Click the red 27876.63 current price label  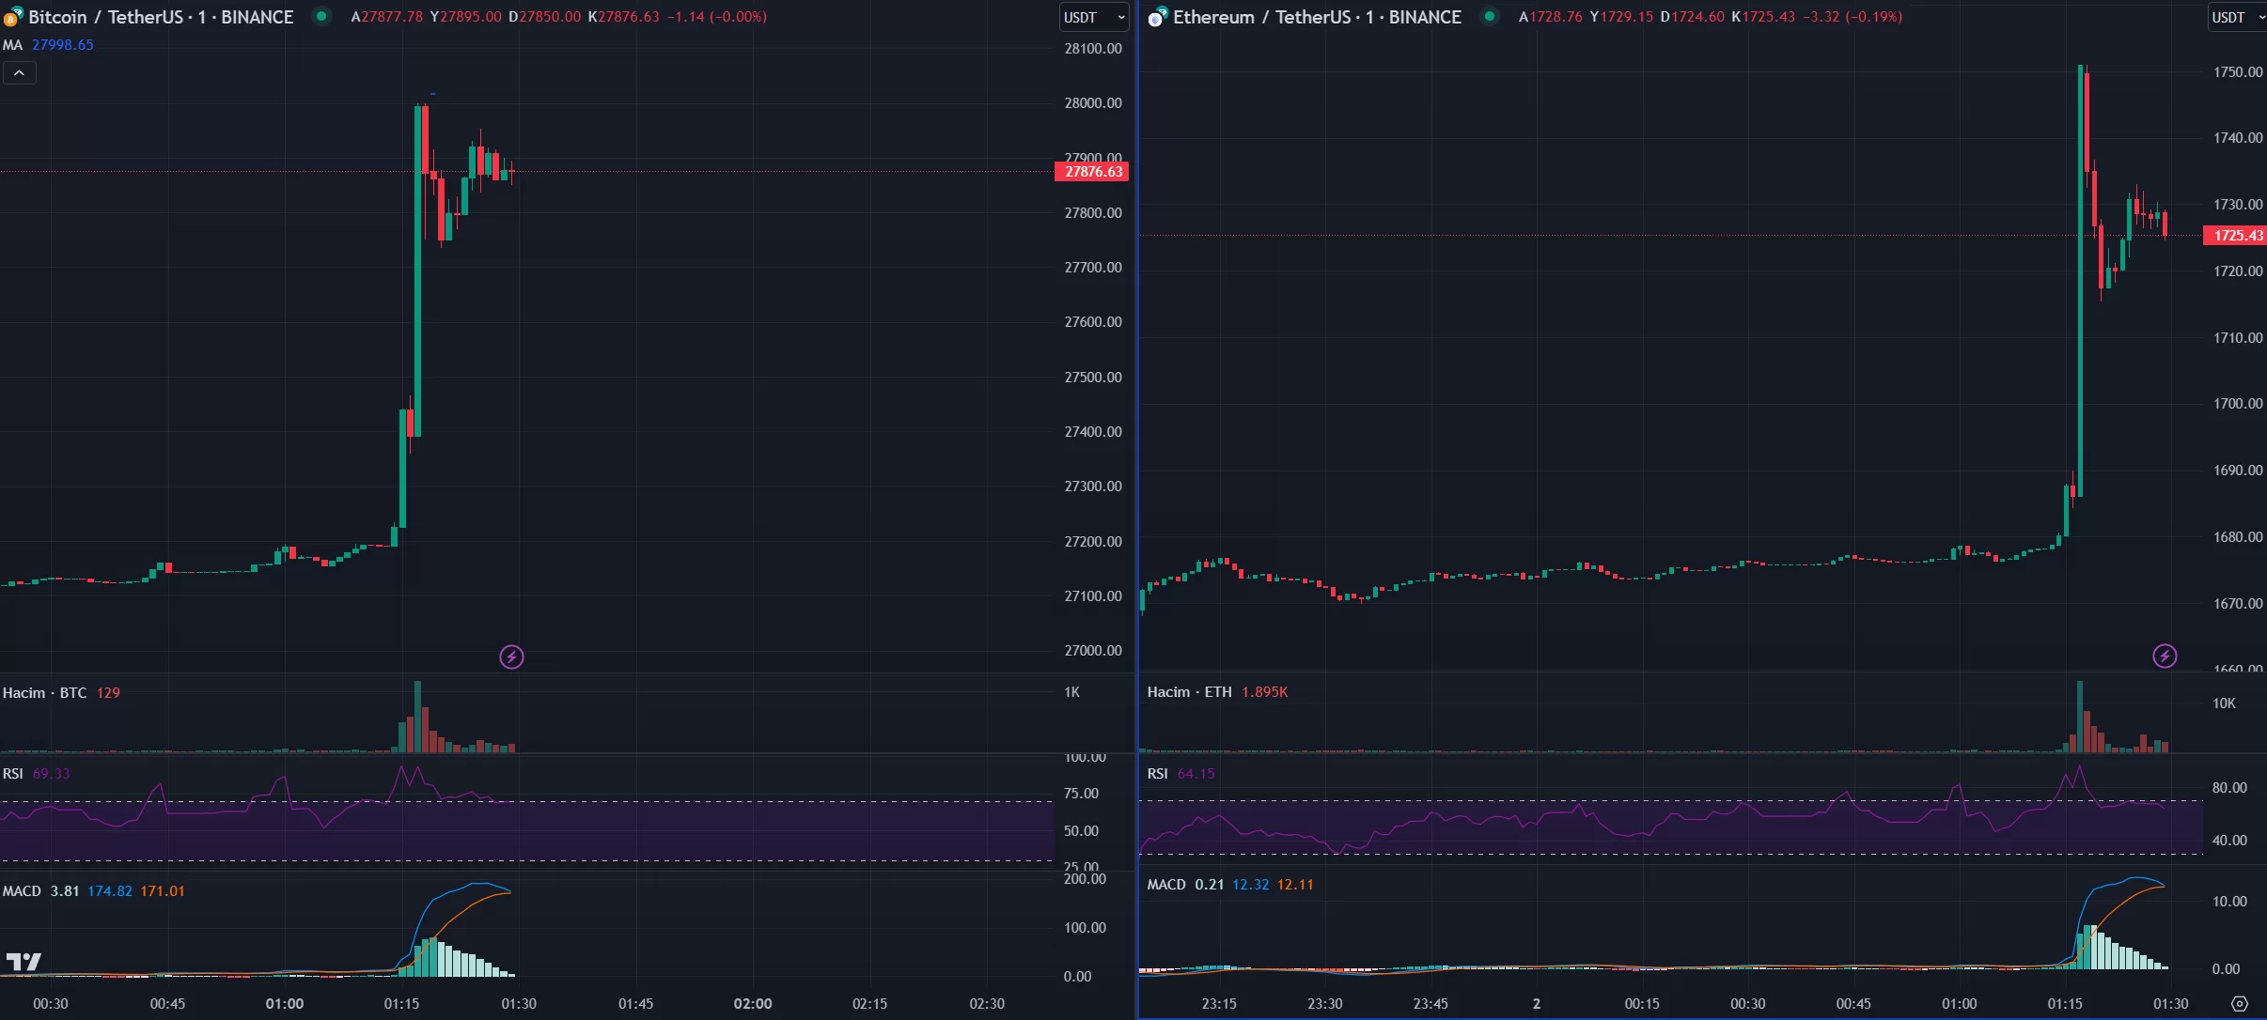point(1092,172)
